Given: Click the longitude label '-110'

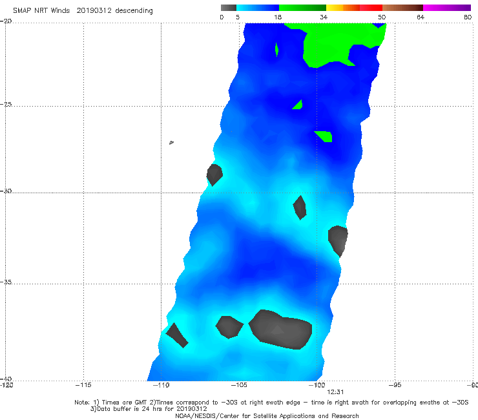Looking at the screenshot, I should (x=161, y=385).
